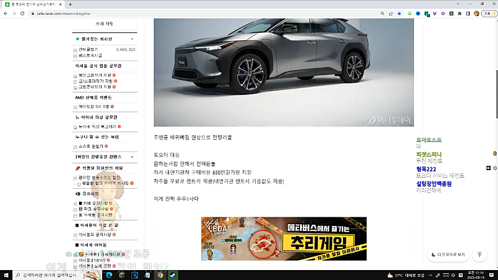Select commenter 형욱222 username
Image resolution: width=498 pixels, height=280 pixels.
pyautogui.click(x=426, y=169)
